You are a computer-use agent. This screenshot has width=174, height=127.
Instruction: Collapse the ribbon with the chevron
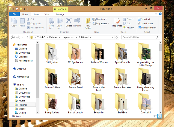click(x=156, y=14)
